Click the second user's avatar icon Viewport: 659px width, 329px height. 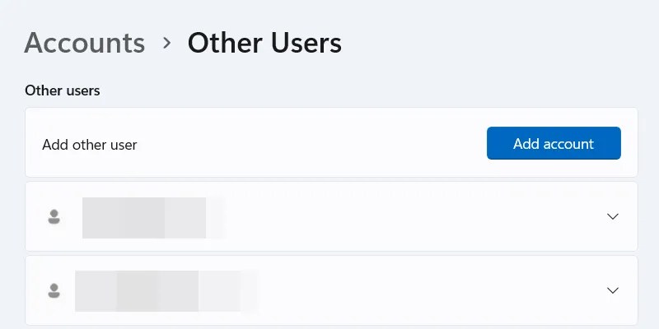(x=54, y=291)
